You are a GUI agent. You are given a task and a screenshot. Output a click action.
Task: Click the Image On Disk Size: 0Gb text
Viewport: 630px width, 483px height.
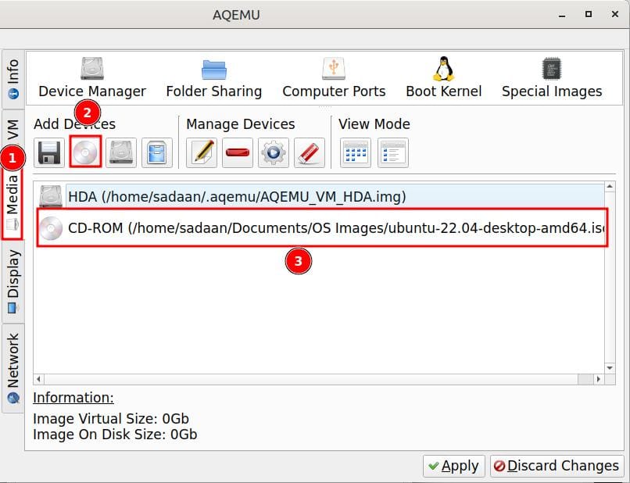click(115, 435)
